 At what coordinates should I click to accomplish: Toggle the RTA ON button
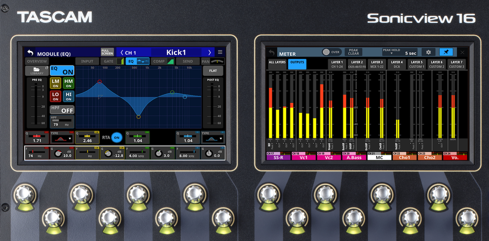coord(117,138)
